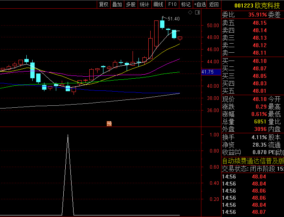Select the 多股 multi-stock view
This screenshot has width=284, height=217.
point(131,4)
